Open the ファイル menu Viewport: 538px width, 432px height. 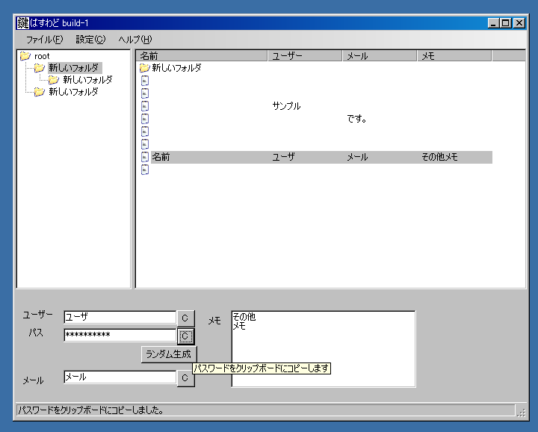point(44,40)
